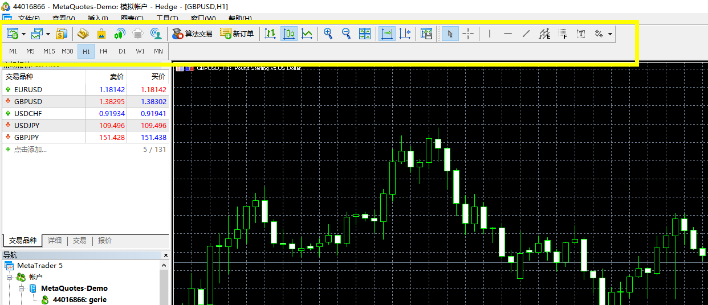Select the crosshair cursor tool
The width and height of the screenshot is (708, 305).
coord(468,34)
